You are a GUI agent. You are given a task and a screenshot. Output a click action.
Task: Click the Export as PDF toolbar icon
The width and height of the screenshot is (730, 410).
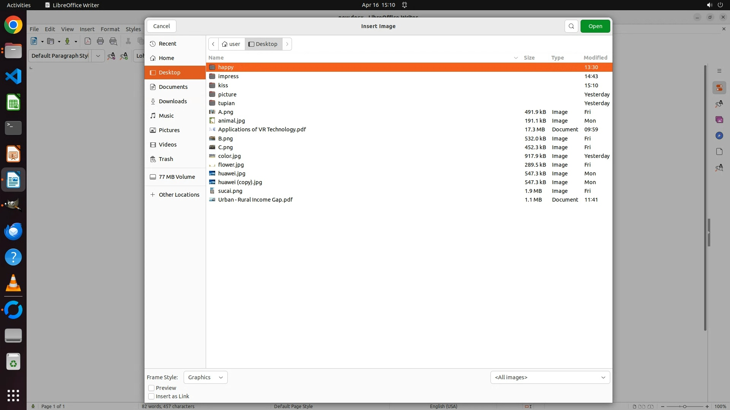[88, 41]
